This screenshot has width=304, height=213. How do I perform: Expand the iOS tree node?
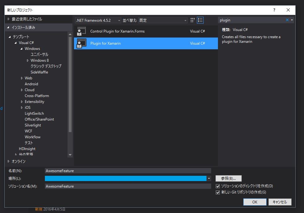pyautogui.click(x=22, y=108)
